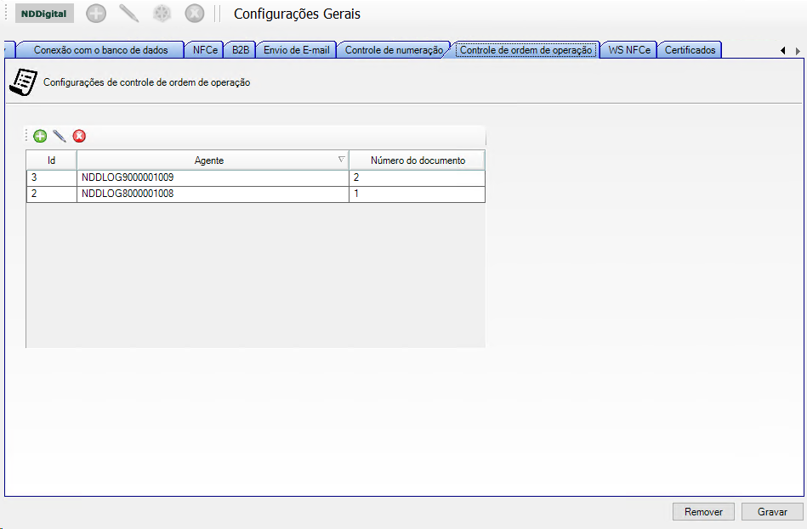Click the NDDigital logo button
Viewport: 807px width, 529px height.
[44, 14]
